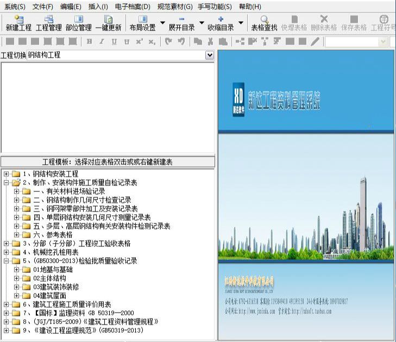Select the 02主体结构 folder
This screenshot has height=342, width=396.
coord(48,278)
